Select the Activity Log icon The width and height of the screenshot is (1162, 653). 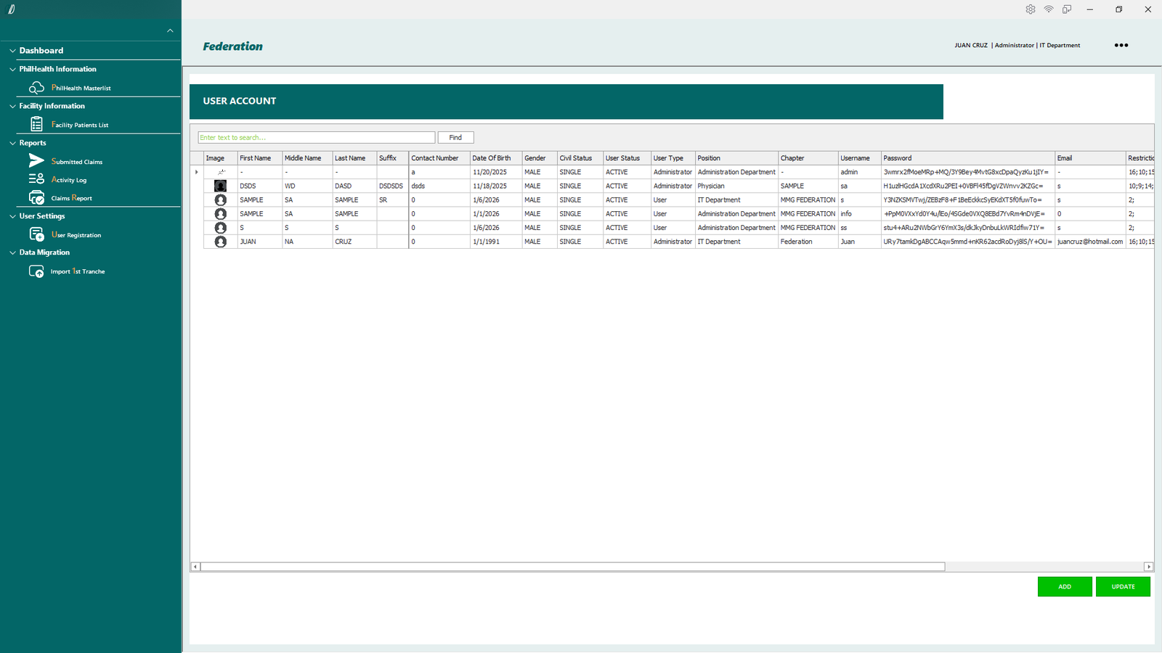point(36,179)
